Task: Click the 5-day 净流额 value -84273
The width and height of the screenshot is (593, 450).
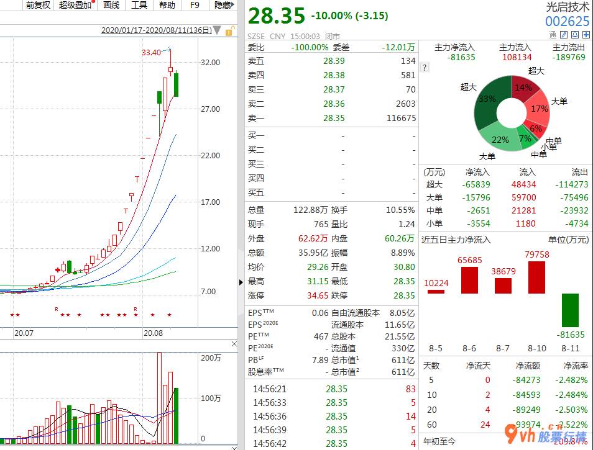Action: [526, 380]
